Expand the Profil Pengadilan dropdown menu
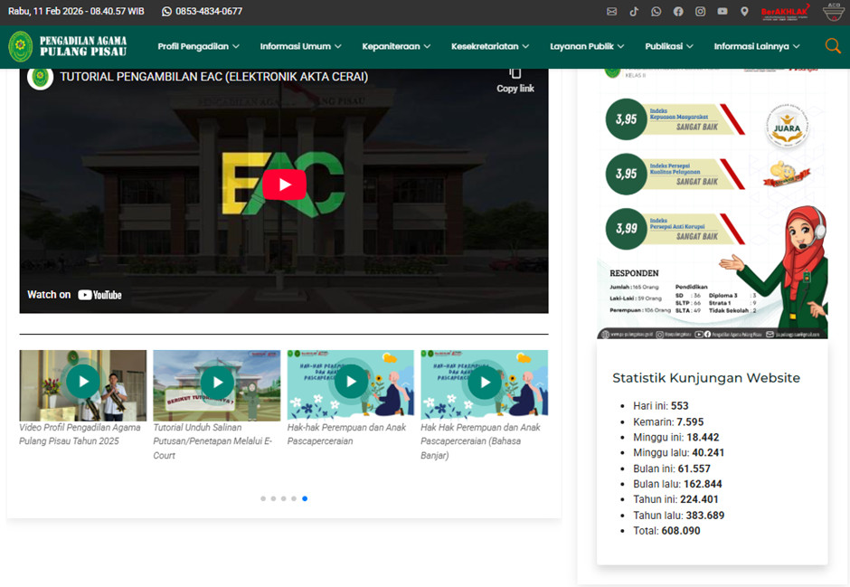The height and width of the screenshot is (587, 850). pyautogui.click(x=198, y=46)
